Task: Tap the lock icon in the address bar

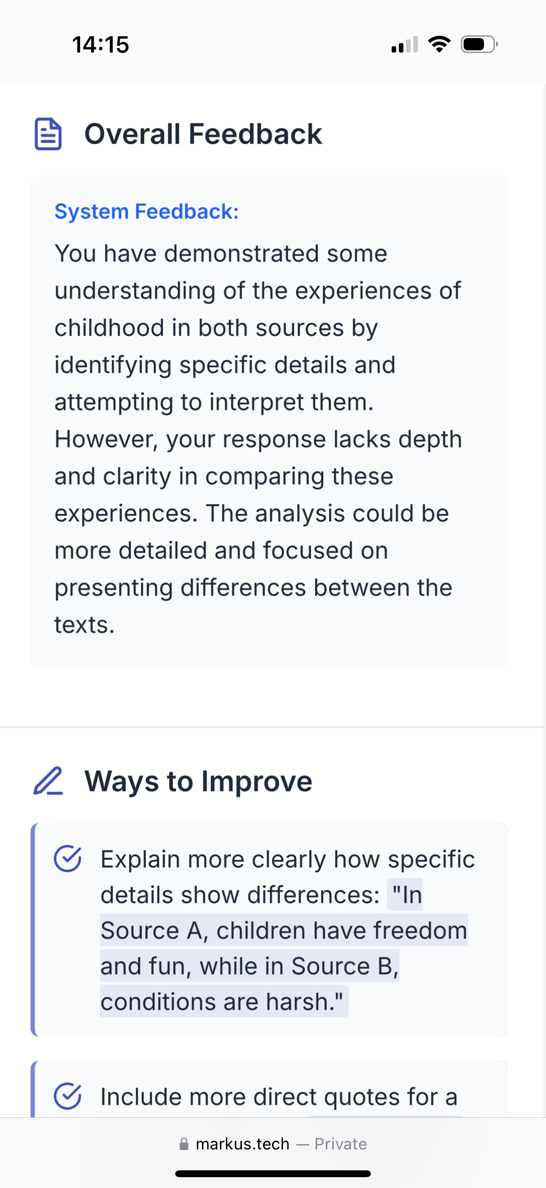Action: [184, 1144]
